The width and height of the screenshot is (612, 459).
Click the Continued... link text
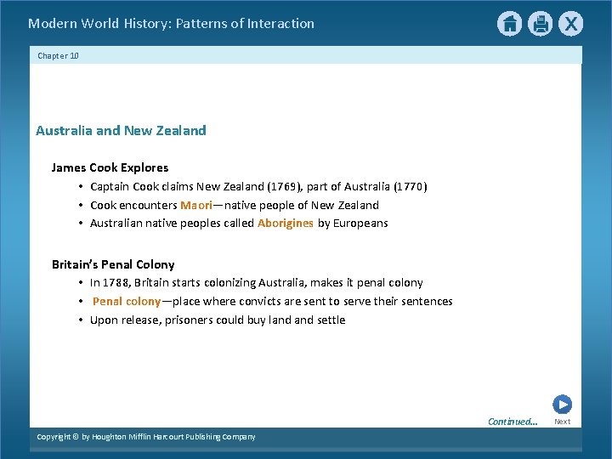[513, 422]
